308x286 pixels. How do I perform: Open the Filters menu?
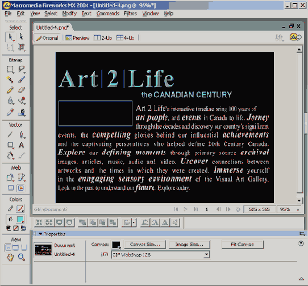tap(130, 14)
